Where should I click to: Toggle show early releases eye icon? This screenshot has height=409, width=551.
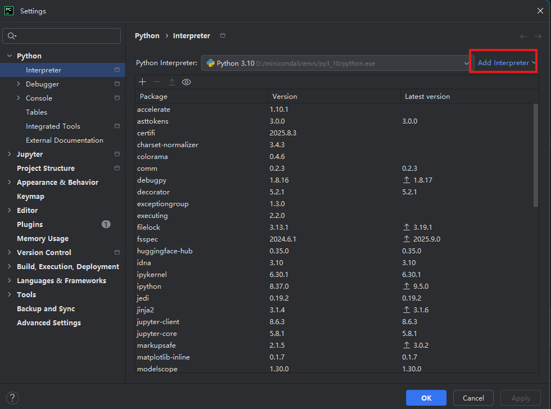point(186,82)
